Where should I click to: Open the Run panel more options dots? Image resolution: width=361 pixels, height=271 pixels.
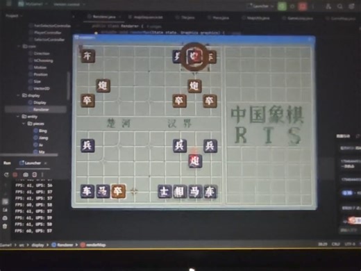tap(42, 174)
